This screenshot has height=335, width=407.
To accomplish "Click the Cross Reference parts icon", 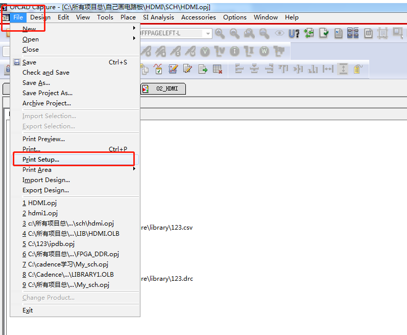I will (353, 34).
